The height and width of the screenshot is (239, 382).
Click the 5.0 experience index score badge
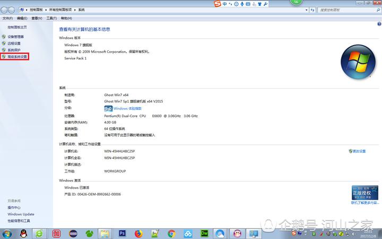(x=108, y=108)
